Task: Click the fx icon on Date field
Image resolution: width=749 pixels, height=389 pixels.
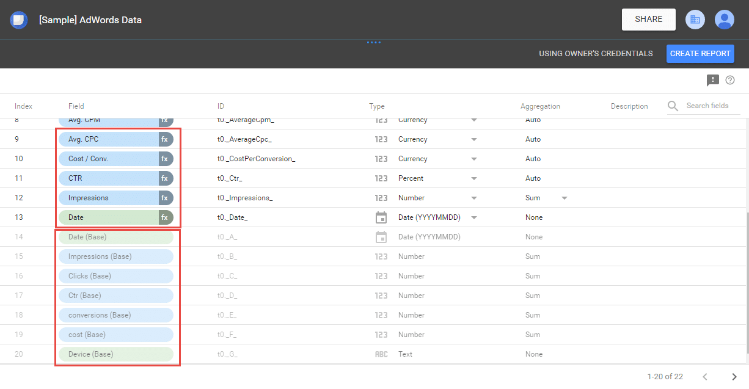Action: [x=164, y=217]
